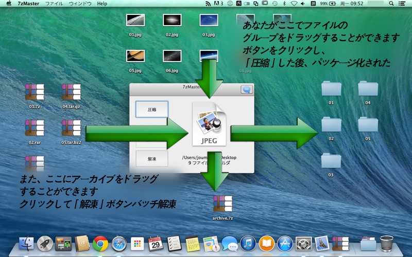Click the RSS feed menu bar icon
This screenshot has height=257, width=412.
(x=208, y=4)
